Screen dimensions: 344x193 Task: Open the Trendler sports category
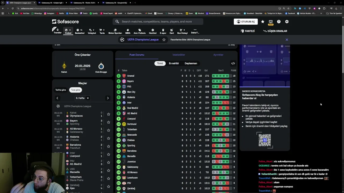pyautogui.click(x=57, y=31)
